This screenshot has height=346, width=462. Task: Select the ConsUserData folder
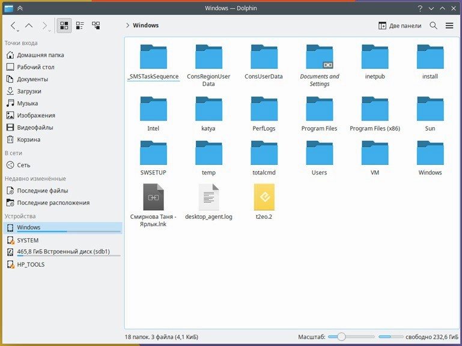[x=264, y=62]
